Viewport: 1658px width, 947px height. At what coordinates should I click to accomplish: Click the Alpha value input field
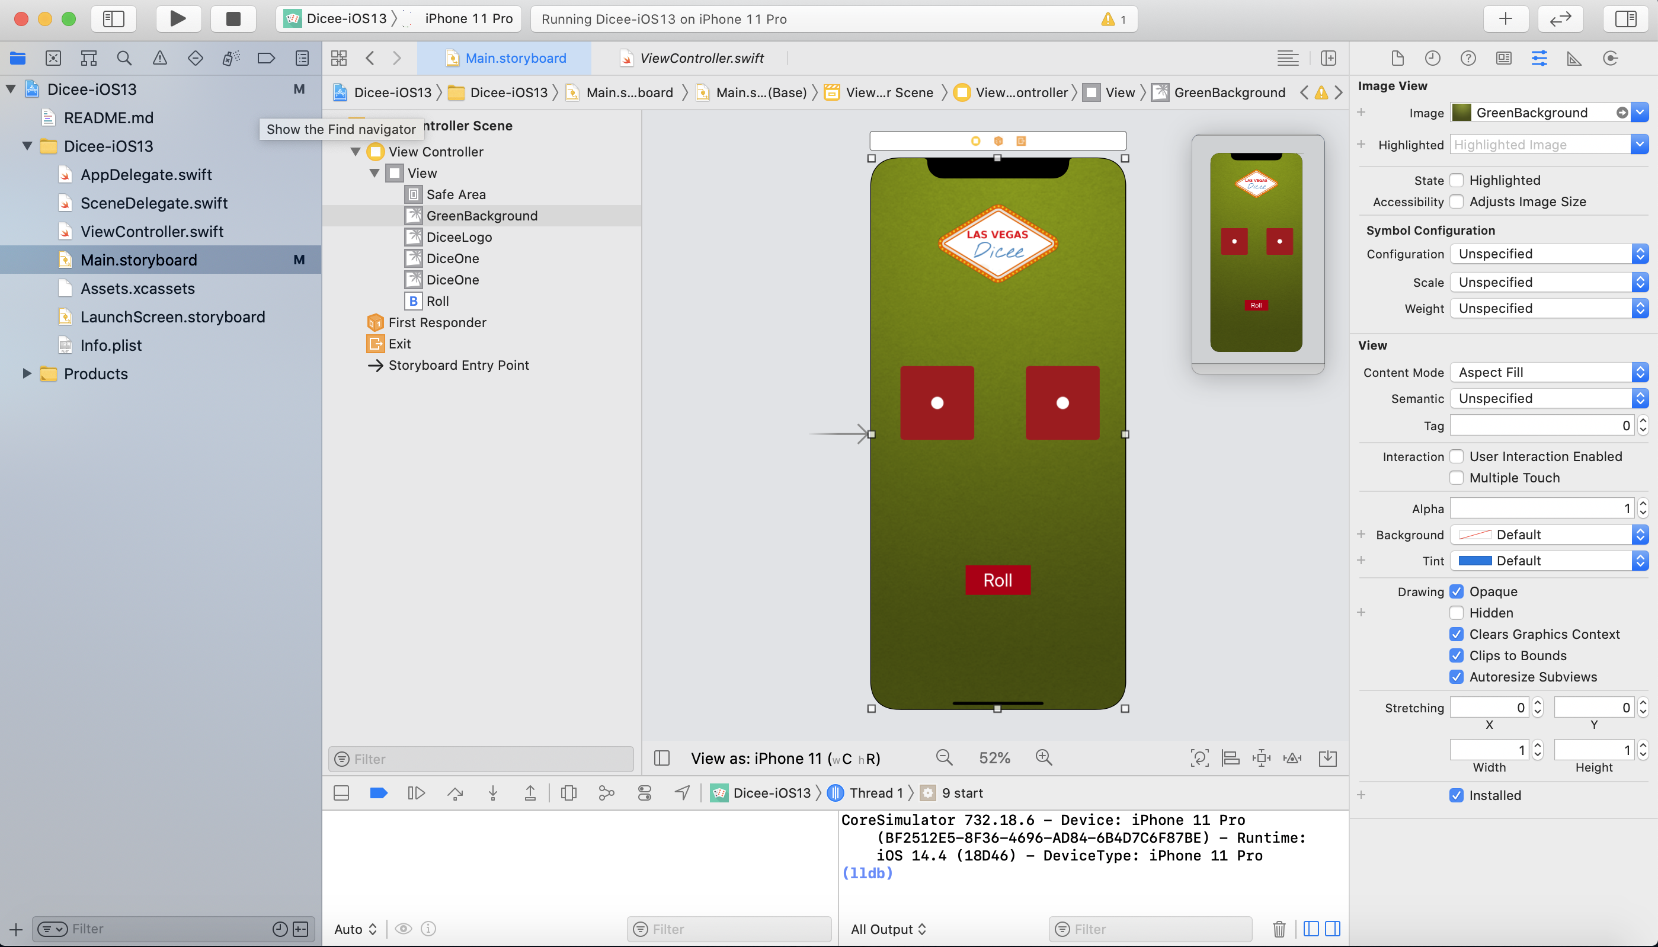click(x=1541, y=508)
